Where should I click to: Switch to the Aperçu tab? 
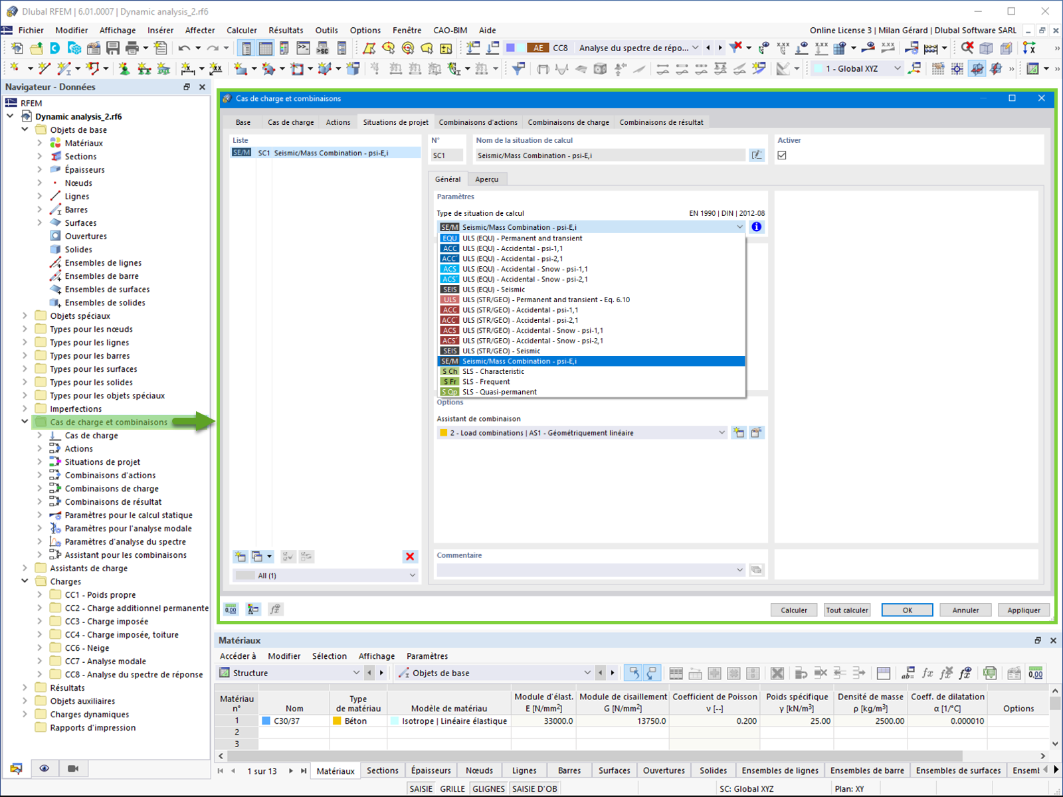(x=487, y=179)
